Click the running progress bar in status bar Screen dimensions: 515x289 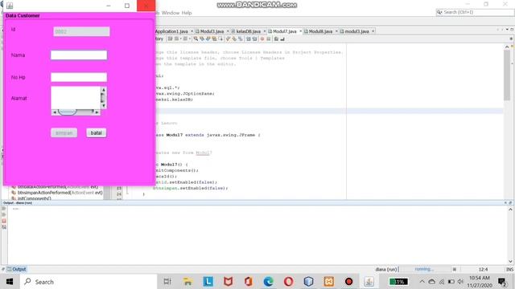pyautogui.click(x=424, y=270)
